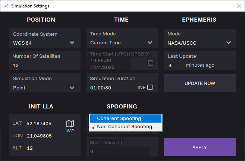Open the Time Mode dropdown

(x=150, y=43)
